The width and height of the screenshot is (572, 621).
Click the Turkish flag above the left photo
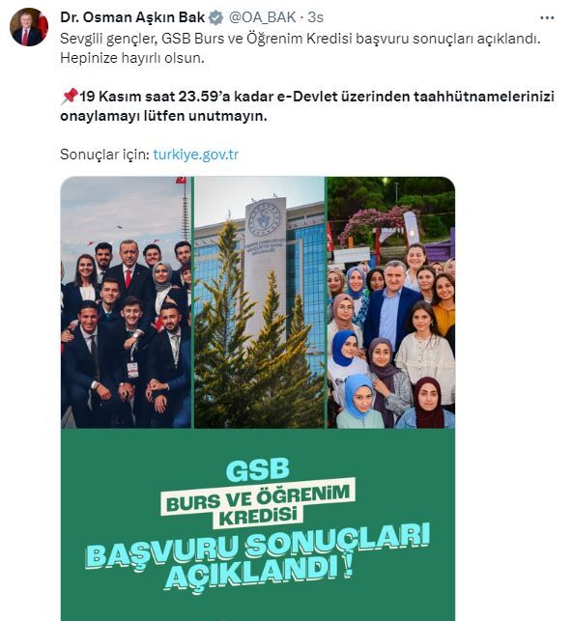click(181, 180)
